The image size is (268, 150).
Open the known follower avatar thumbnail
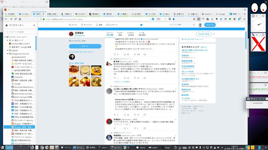[x=72, y=57]
